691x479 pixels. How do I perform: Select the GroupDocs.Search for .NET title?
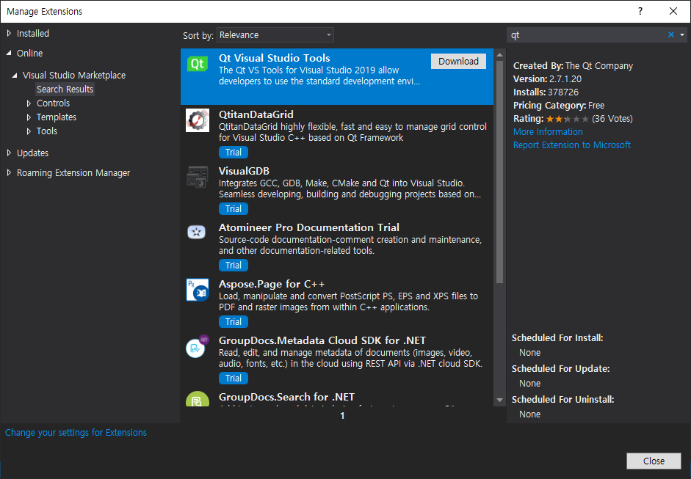click(x=287, y=397)
